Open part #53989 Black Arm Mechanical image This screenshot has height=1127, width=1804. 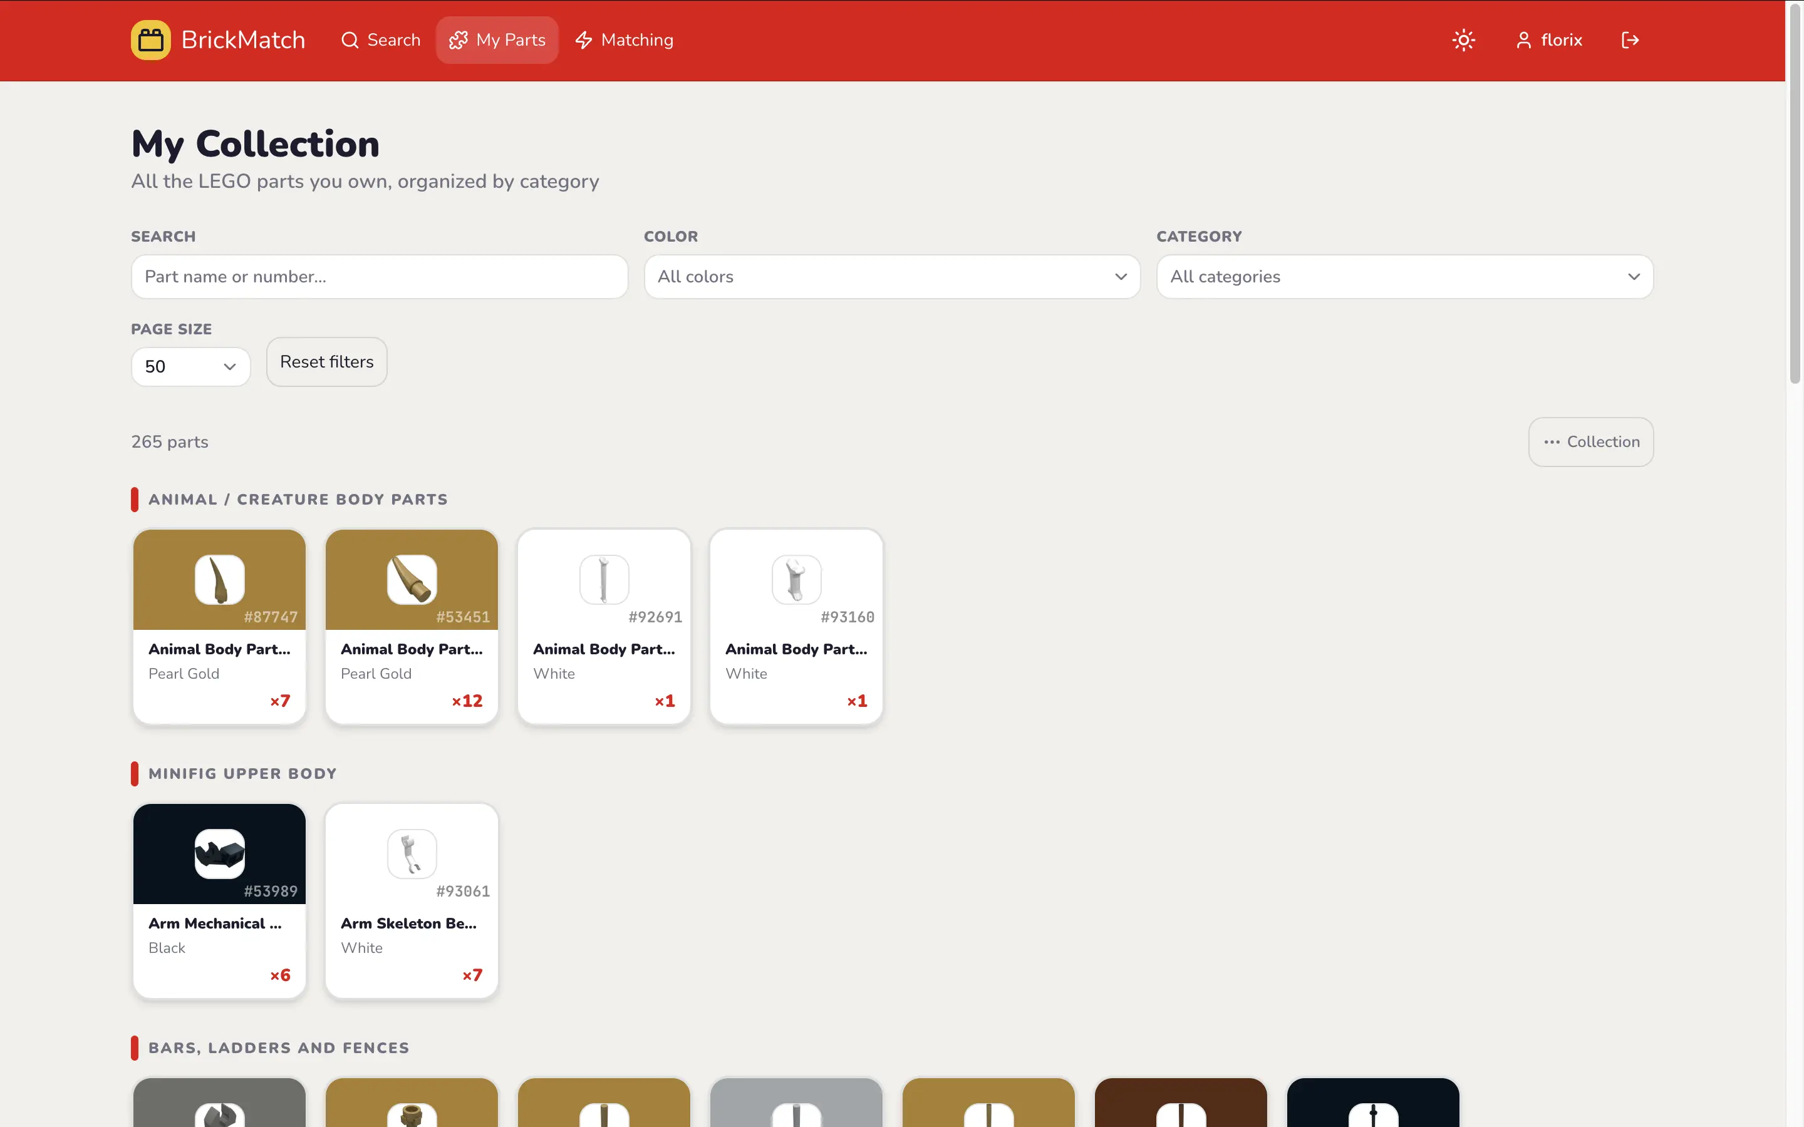219,853
